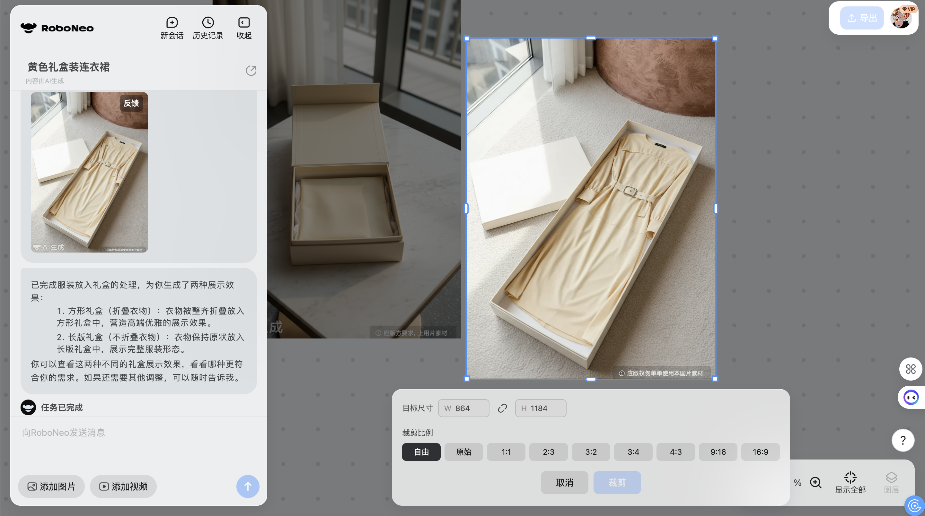The image size is (925, 516).
Task: Click the 目标尺寸 label
Action: coord(417,408)
